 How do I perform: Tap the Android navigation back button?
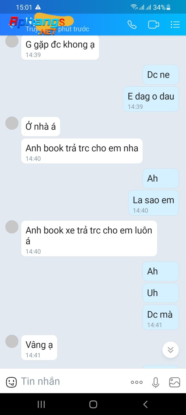pyautogui.click(x=145, y=404)
